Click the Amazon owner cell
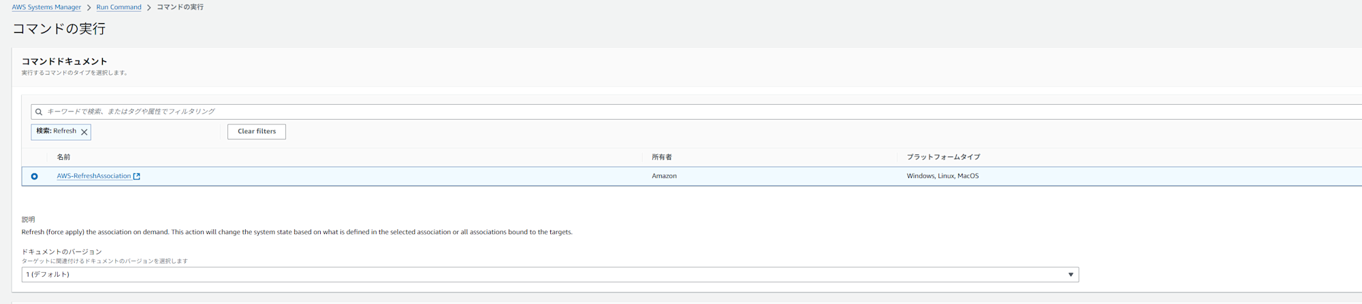 tap(664, 176)
